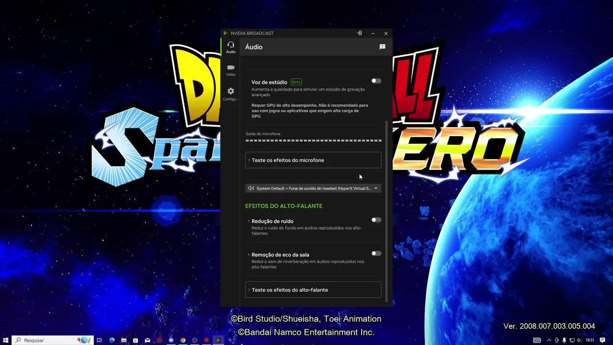Open Task View on the taskbar
This screenshot has width=613, height=345.
coord(100,340)
